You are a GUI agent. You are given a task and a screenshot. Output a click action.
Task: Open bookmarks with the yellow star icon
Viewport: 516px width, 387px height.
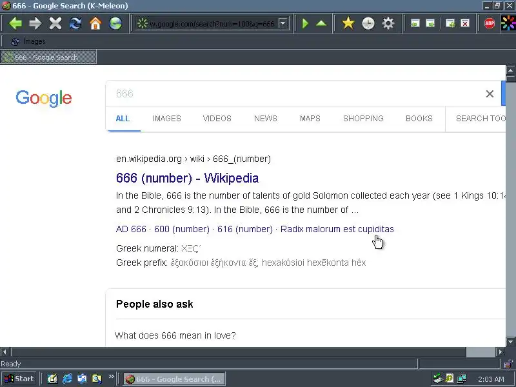coord(348,23)
